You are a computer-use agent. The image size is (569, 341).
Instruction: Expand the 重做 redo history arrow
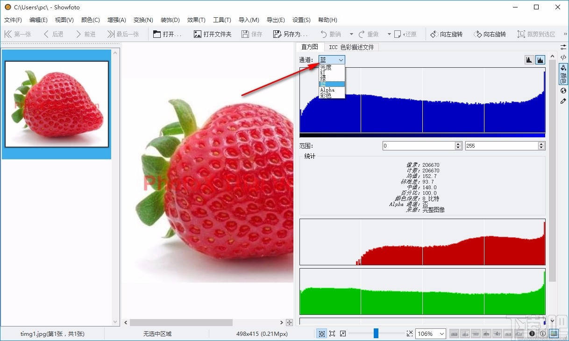point(389,34)
